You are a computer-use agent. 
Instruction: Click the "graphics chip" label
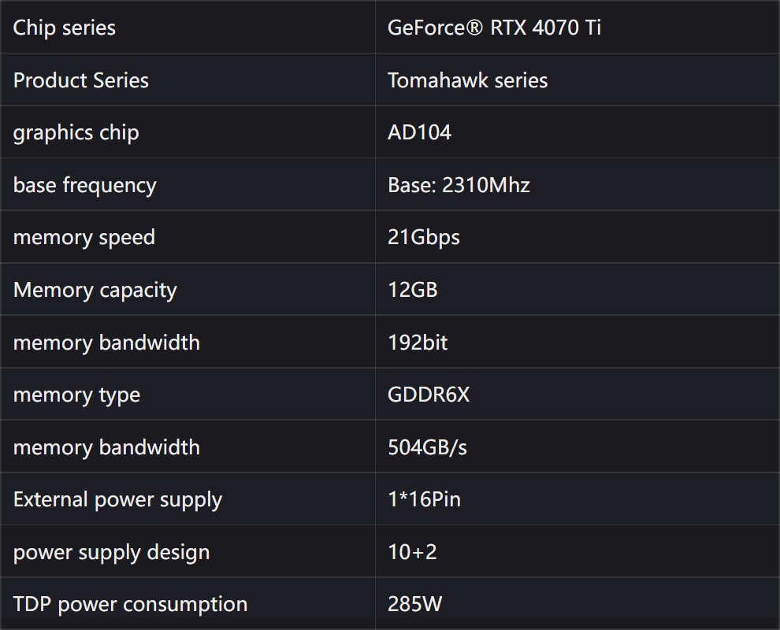tap(76, 132)
